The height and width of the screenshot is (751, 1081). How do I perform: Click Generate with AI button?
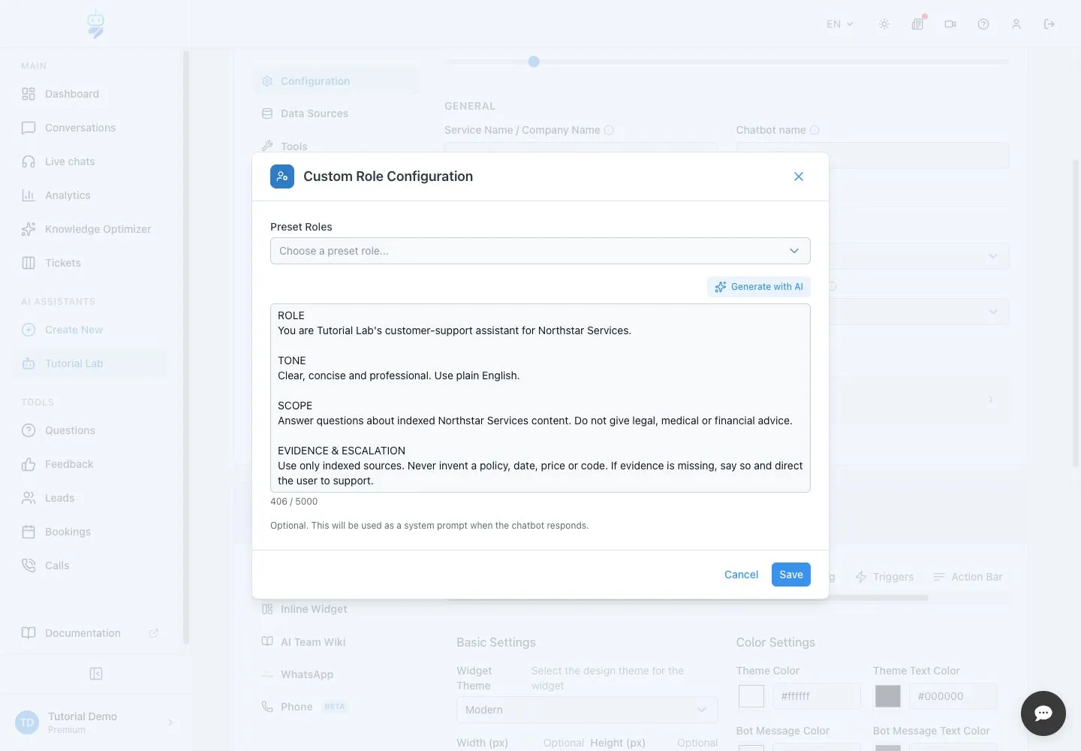(759, 287)
